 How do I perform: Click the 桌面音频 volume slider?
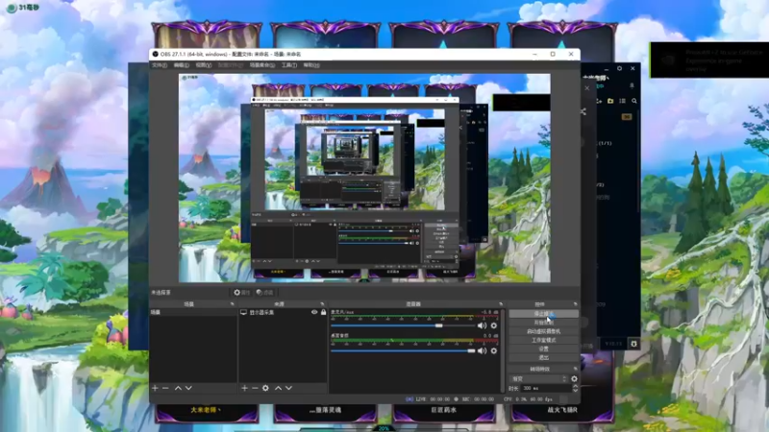(404, 350)
